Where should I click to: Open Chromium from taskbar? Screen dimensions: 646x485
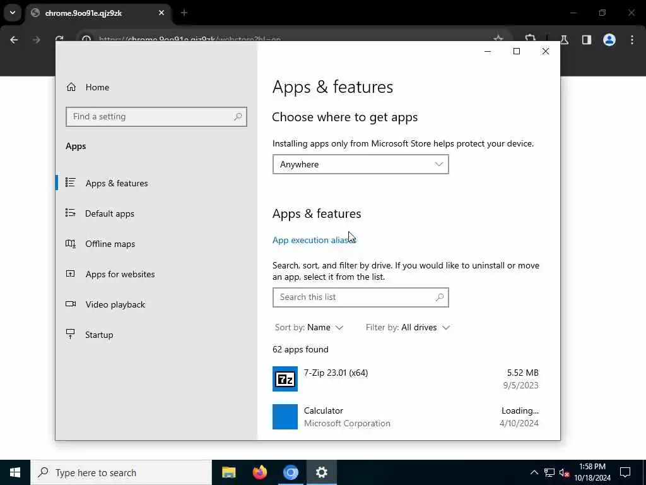click(290, 472)
